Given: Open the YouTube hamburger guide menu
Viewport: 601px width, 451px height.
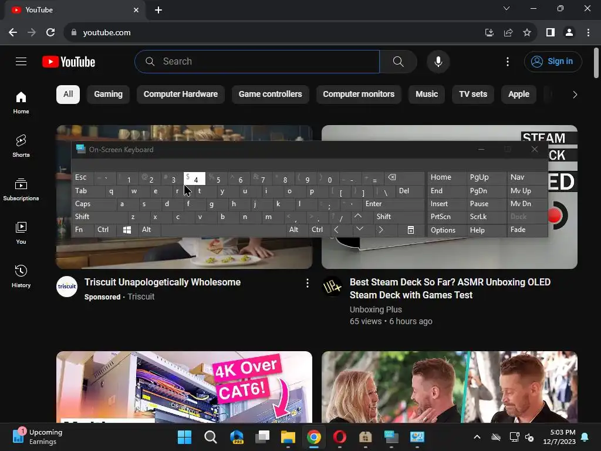Looking at the screenshot, I should [x=21, y=61].
